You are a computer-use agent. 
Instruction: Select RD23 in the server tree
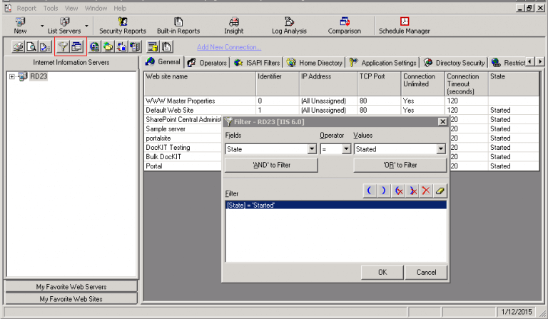(x=39, y=76)
